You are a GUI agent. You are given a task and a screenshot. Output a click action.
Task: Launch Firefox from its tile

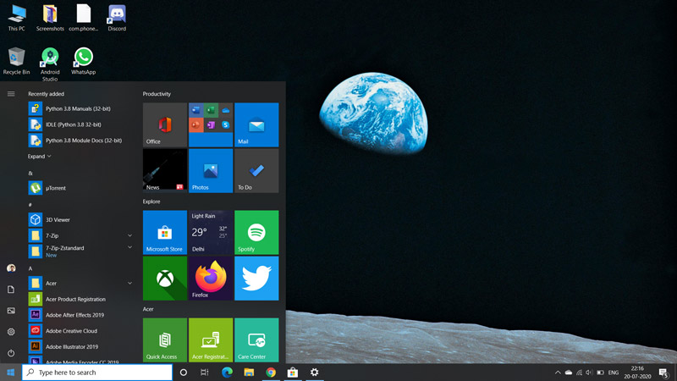coord(211,279)
